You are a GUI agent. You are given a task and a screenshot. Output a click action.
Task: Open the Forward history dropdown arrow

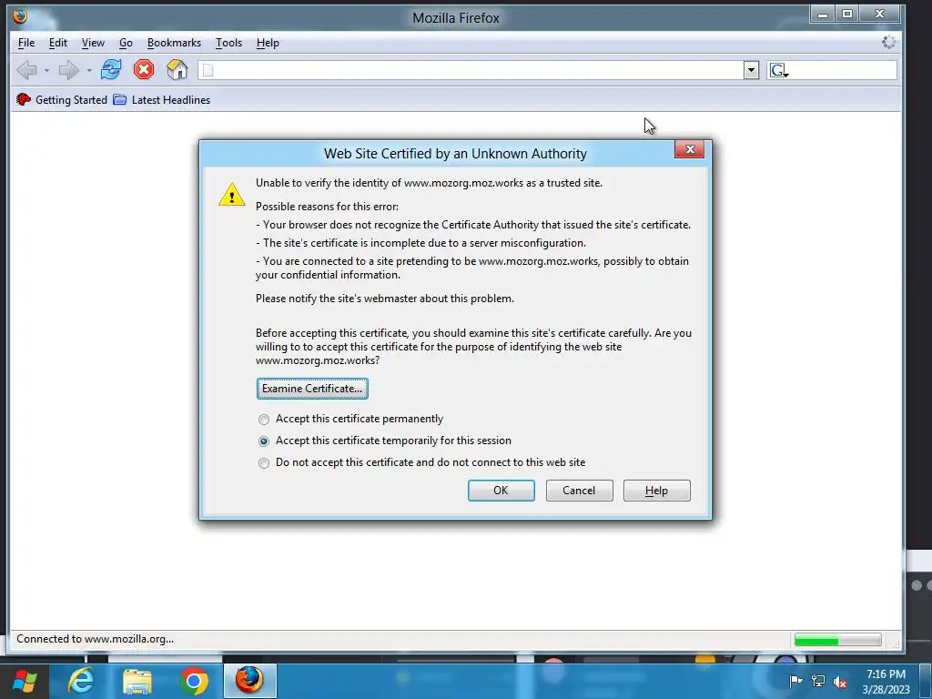pos(89,71)
